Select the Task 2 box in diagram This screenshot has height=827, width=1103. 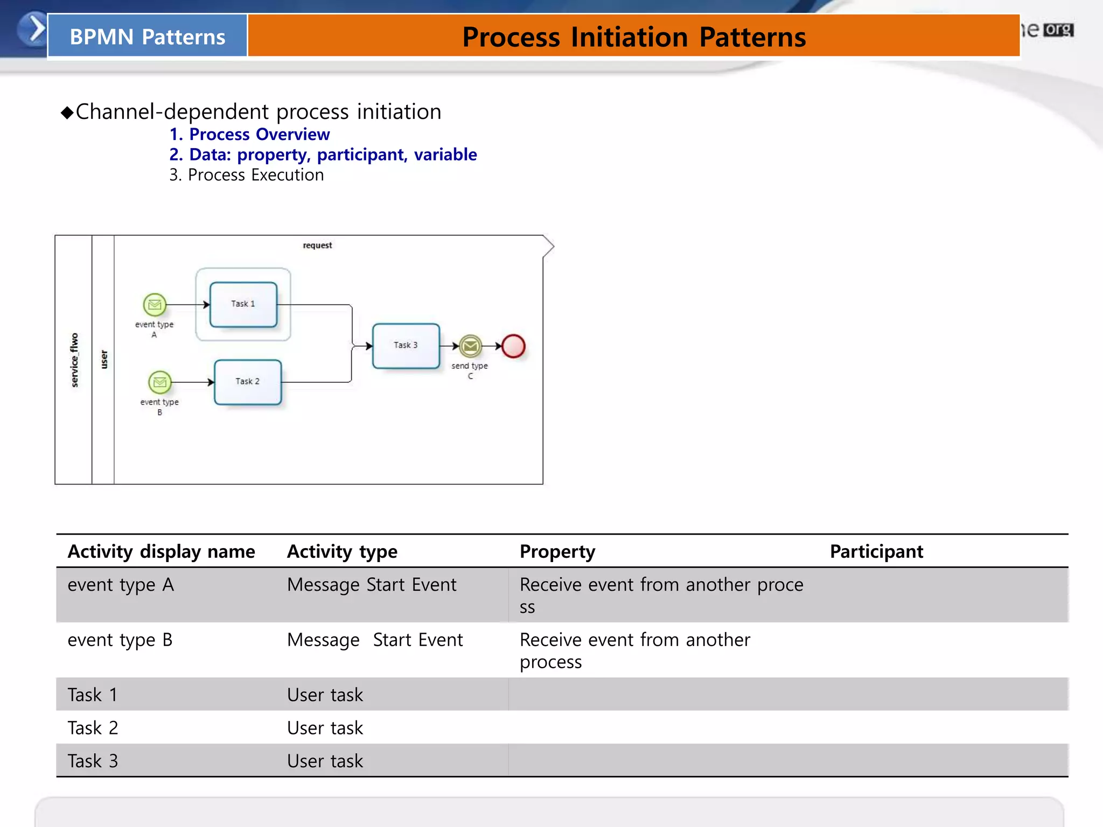click(x=248, y=382)
